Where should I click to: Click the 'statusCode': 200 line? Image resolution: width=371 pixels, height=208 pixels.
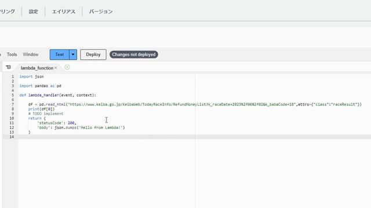coord(57,123)
